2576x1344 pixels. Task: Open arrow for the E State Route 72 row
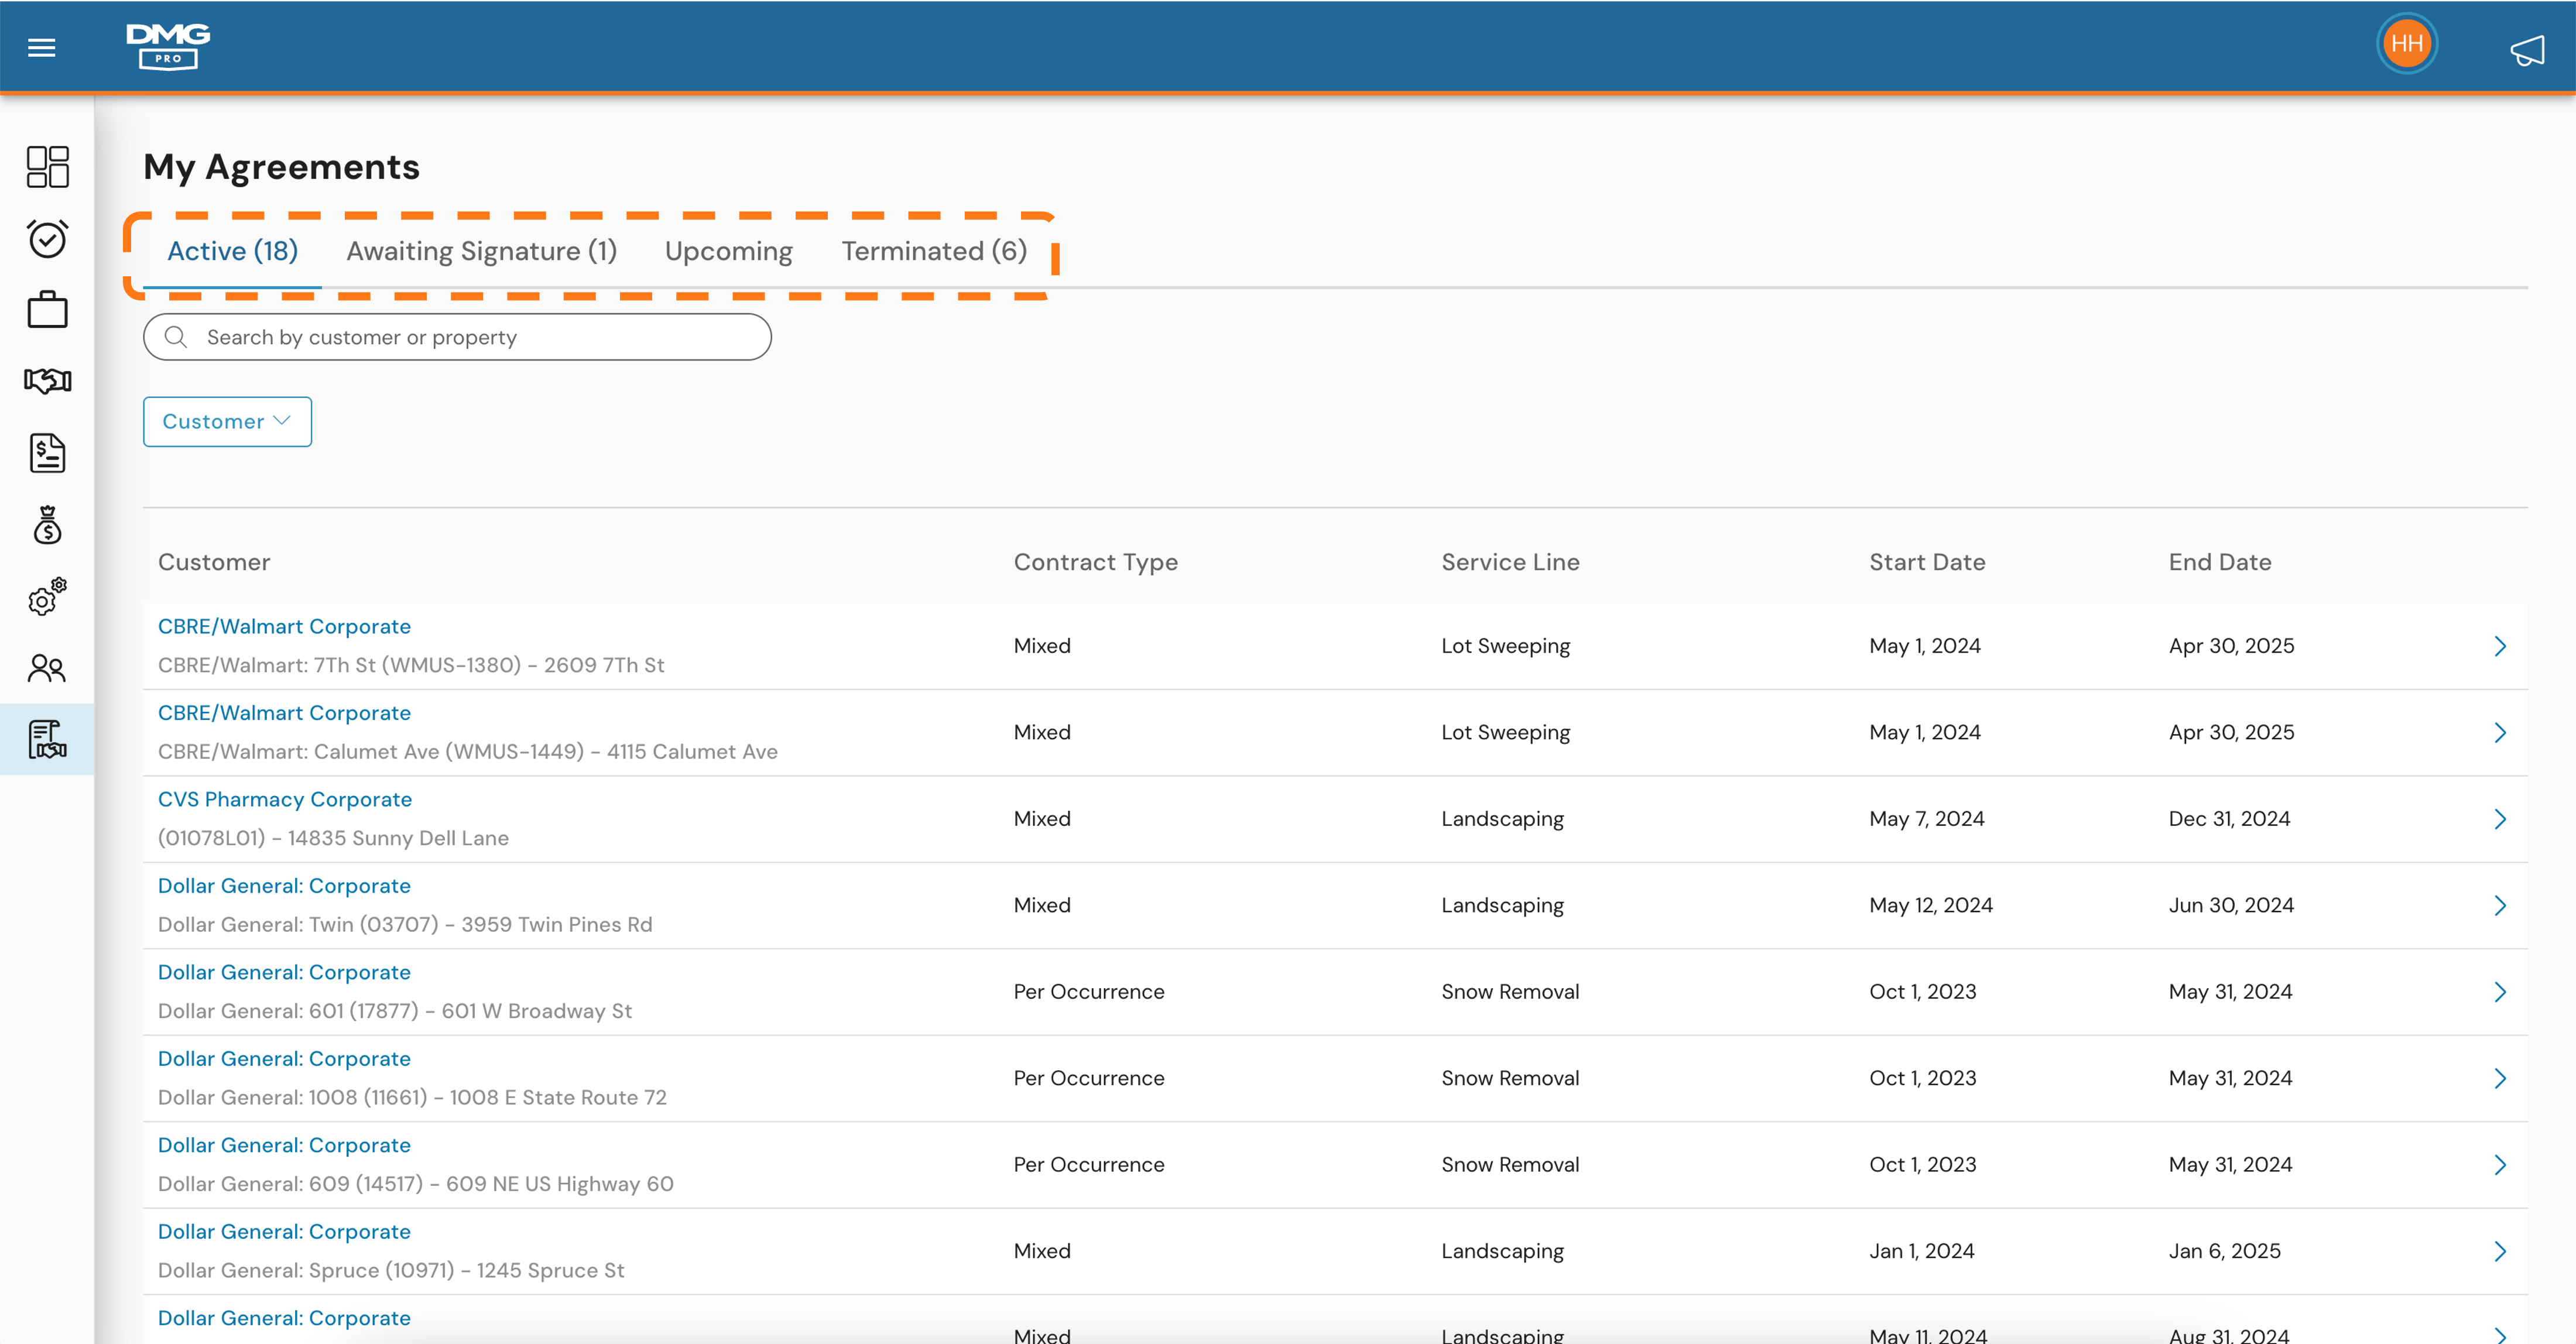[2499, 1079]
